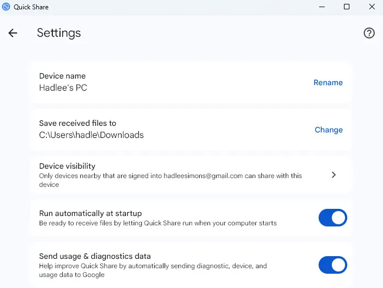Image resolution: width=383 pixels, height=288 pixels.
Task: Close the Quick Share window
Action: tap(371, 7)
